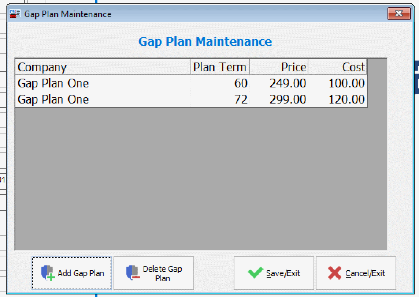Screen dimensions: 419x297
Task: Click the Plan Term column header
Action: pyautogui.click(x=220, y=67)
